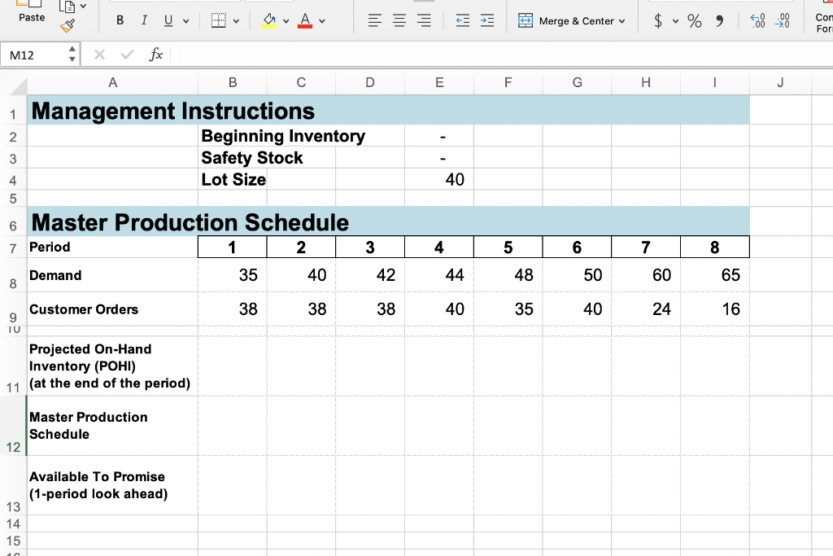Apply the red font color
This screenshot has height=556, width=833.
click(x=305, y=20)
